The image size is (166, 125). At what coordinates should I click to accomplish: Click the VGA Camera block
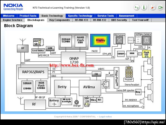[x=119, y=39]
